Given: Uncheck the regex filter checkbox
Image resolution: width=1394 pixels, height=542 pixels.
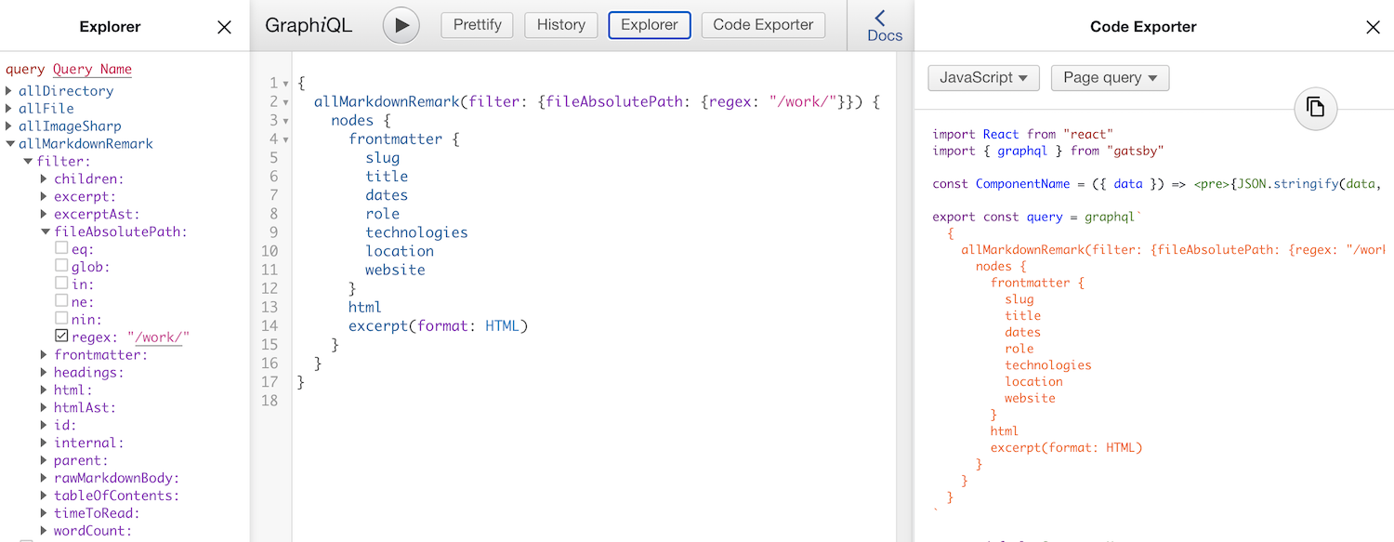Looking at the screenshot, I should [x=61, y=336].
